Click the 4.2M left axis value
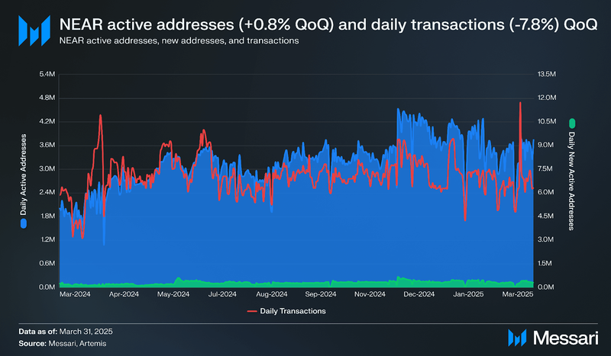Image resolution: width=611 pixels, height=356 pixels. (x=47, y=121)
